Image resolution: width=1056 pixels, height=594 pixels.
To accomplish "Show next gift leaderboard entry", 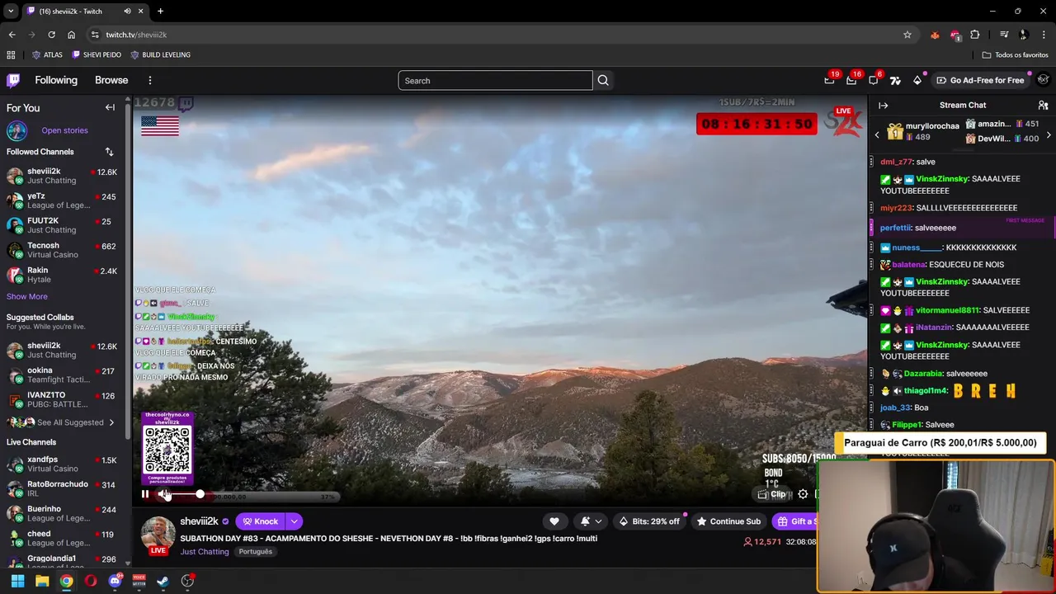I will point(1049,135).
